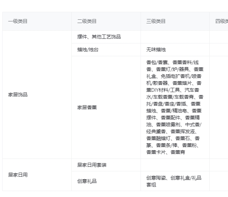This screenshot has width=228, height=197.
Task: Click the partially visible 四级类目 column header
Action: tap(221, 21)
